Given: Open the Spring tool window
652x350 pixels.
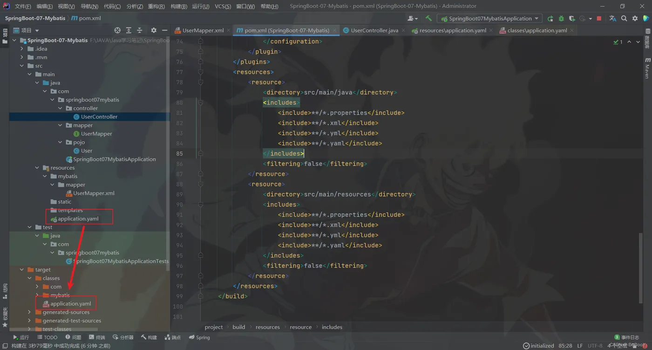Looking at the screenshot, I should (200, 337).
